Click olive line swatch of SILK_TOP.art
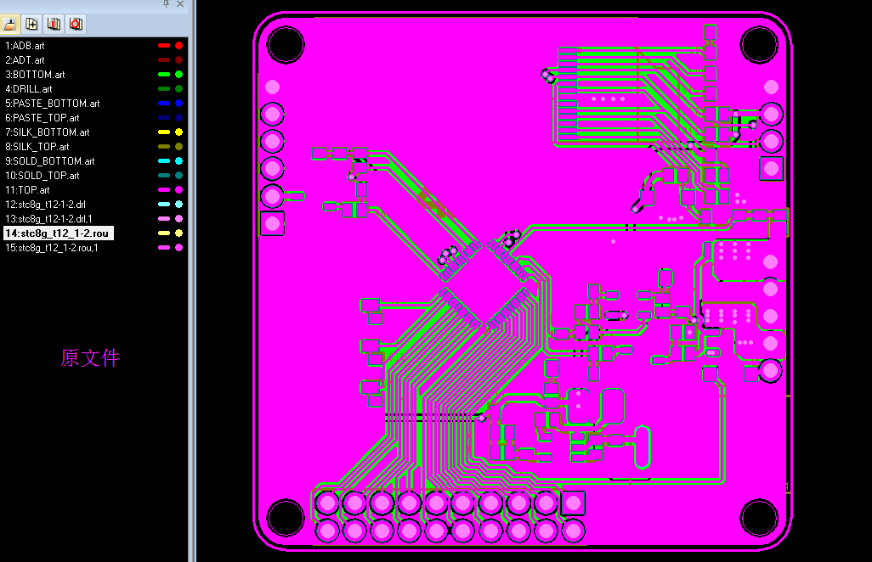 coord(164,147)
